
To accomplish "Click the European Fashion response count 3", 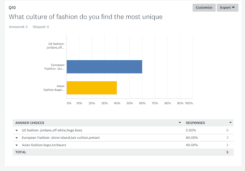I will click(x=227, y=138).
